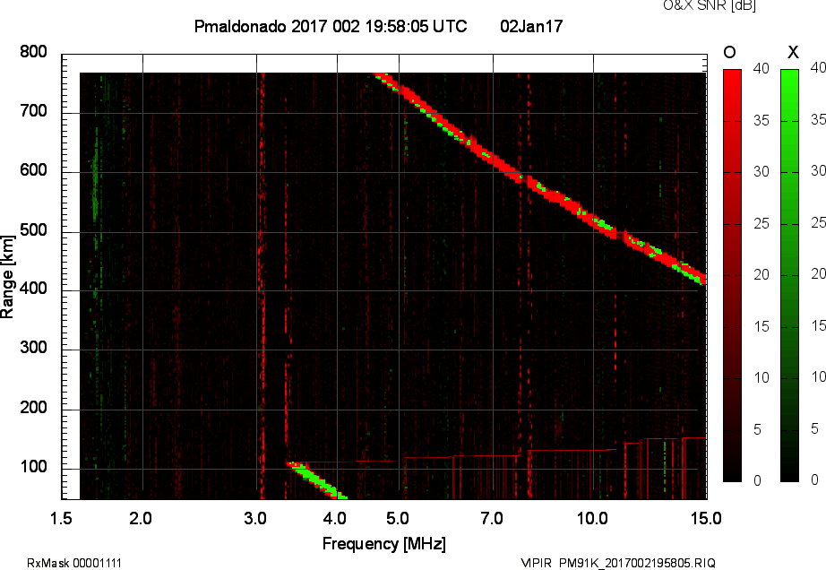Click the 700 range tick label

pyautogui.click(x=34, y=111)
